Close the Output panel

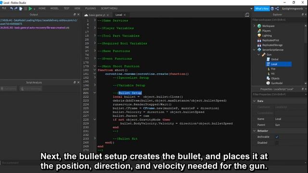pos(78,14)
